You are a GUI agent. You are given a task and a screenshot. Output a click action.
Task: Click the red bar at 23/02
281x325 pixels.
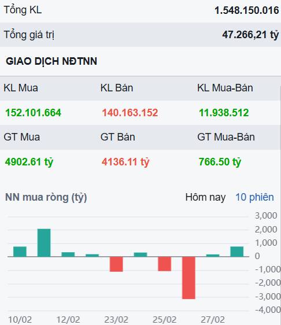(116, 264)
